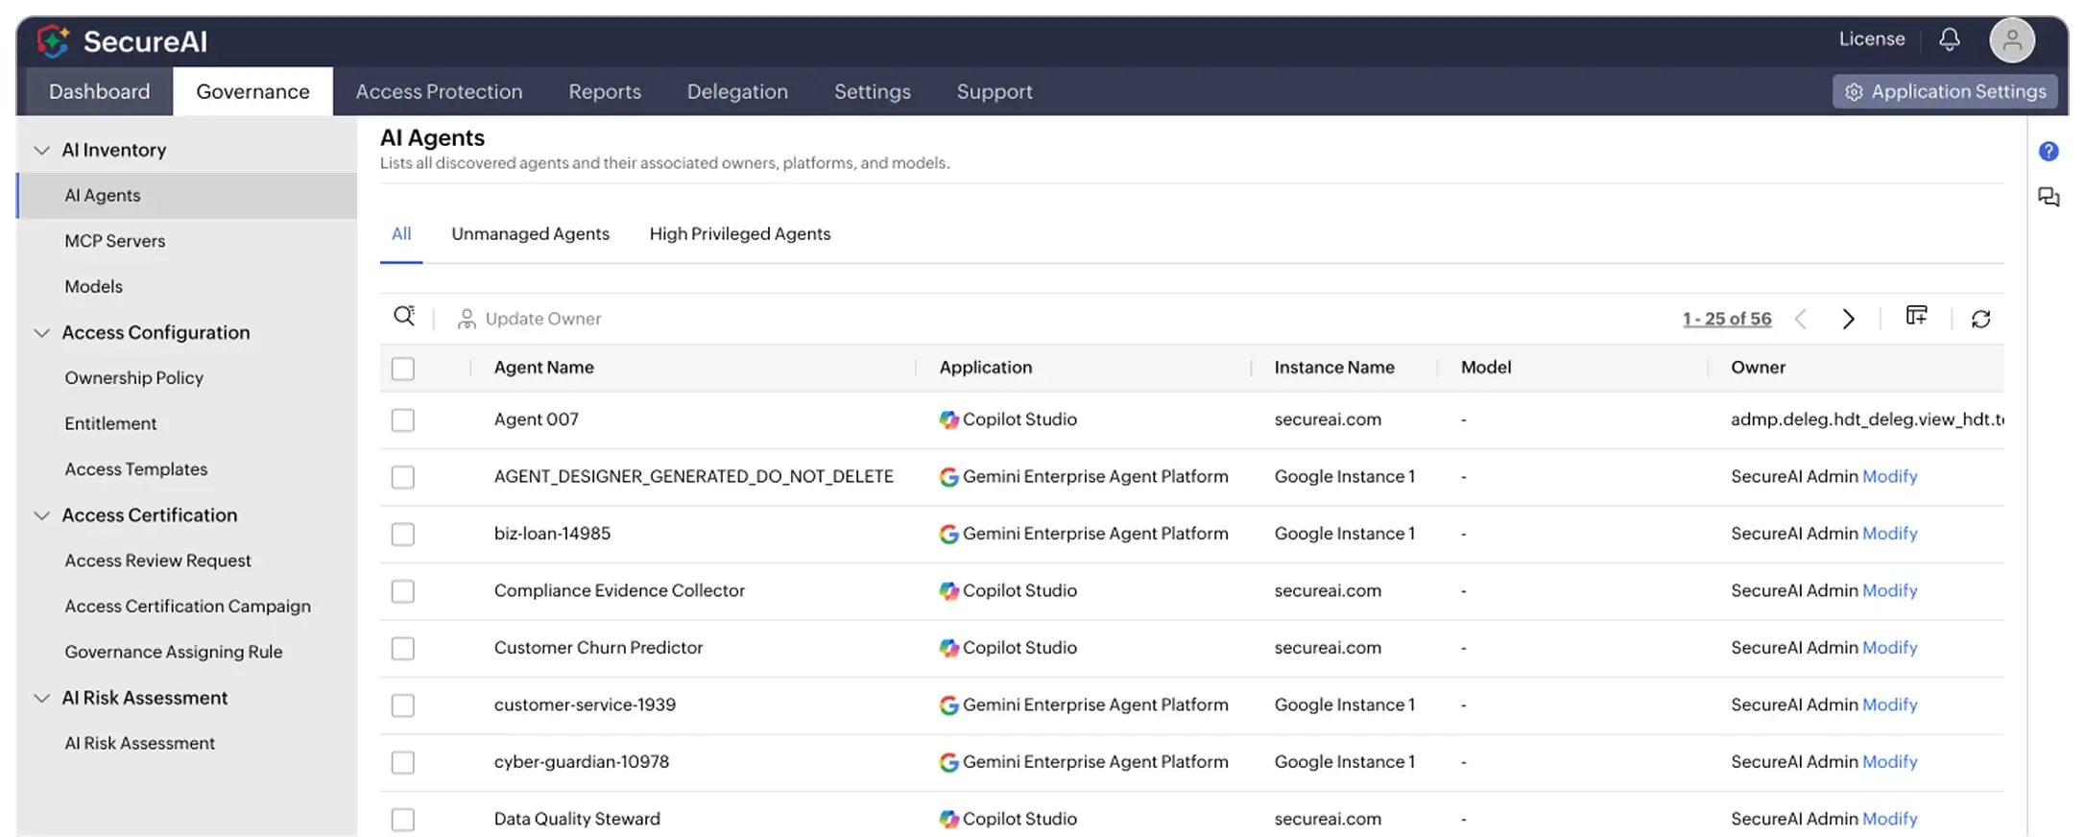
Task: Switch to Unmanaged Agents tab
Action: 530,233
